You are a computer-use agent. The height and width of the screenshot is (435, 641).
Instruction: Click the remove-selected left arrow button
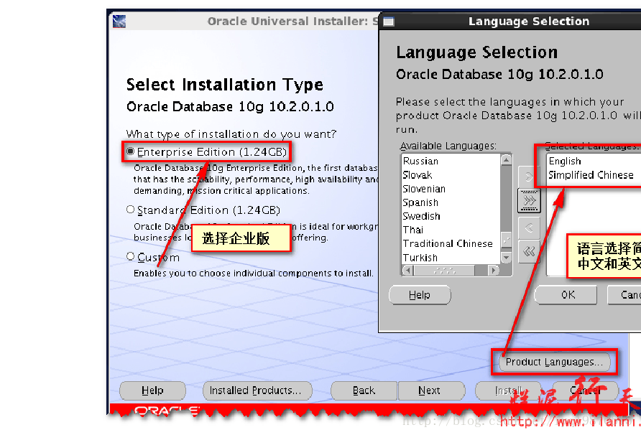(x=529, y=228)
